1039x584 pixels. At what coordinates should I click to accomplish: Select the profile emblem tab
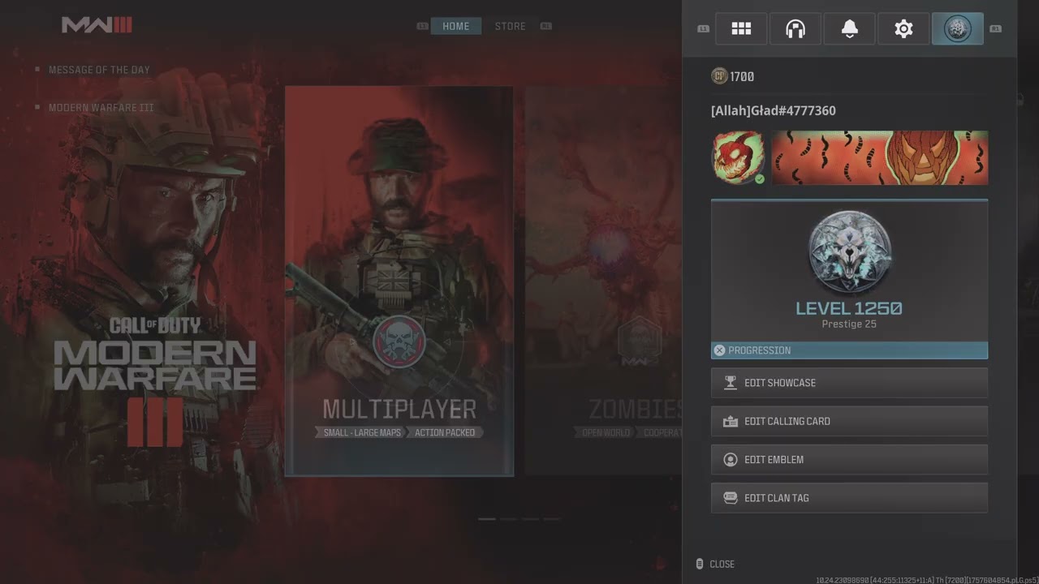(x=958, y=29)
